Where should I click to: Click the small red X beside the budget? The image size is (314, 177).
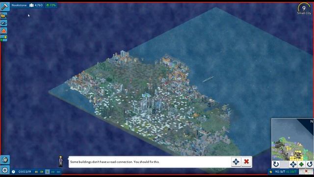306,172
